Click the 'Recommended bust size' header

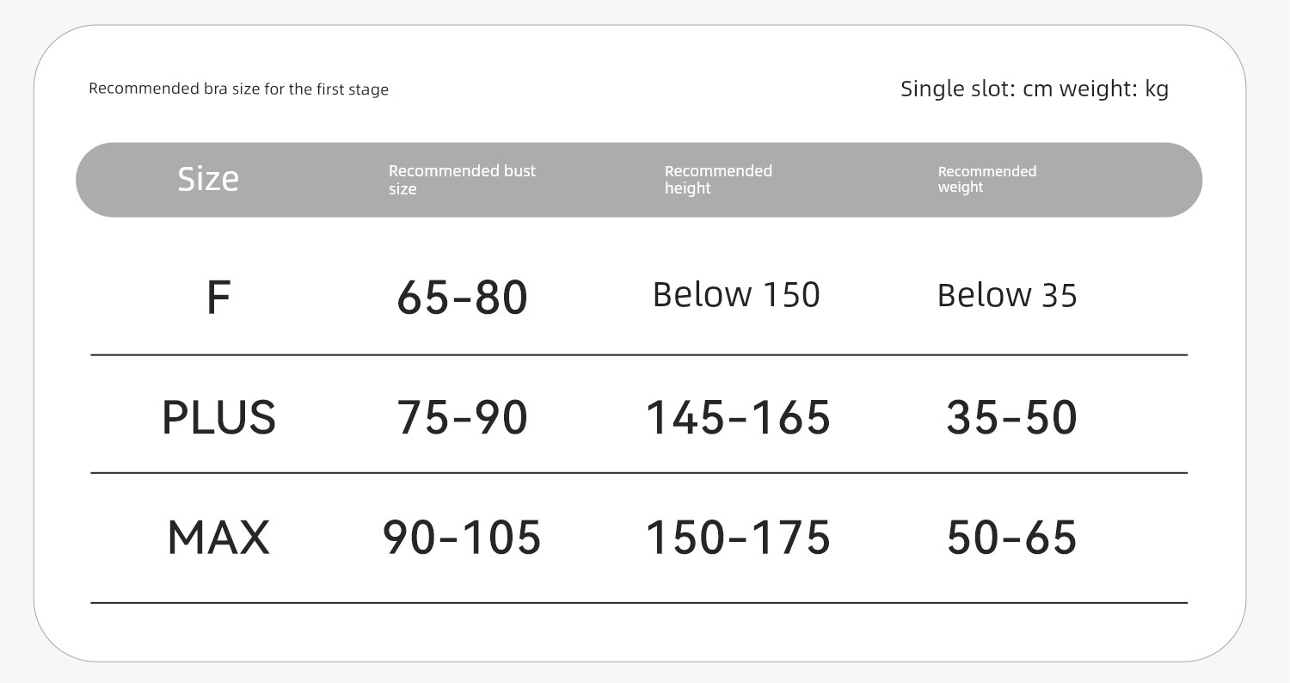point(462,180)
